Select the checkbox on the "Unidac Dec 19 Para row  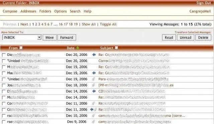4,79
